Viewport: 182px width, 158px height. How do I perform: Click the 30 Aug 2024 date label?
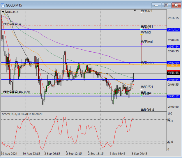pos(9,154)
